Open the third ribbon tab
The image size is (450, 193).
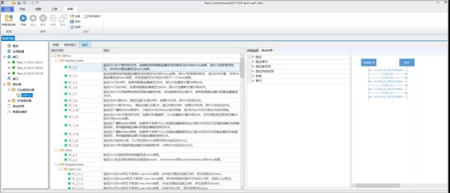(38, 9)
